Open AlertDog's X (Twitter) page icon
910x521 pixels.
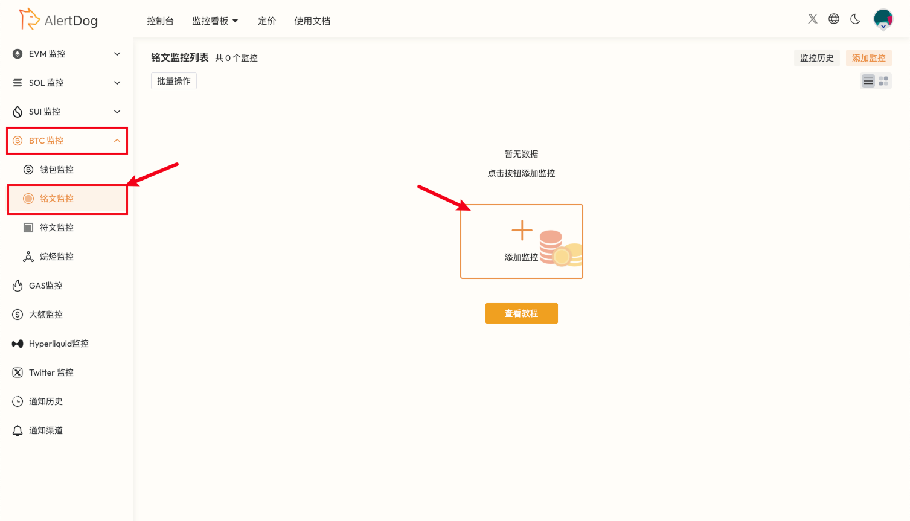(812, 19)
